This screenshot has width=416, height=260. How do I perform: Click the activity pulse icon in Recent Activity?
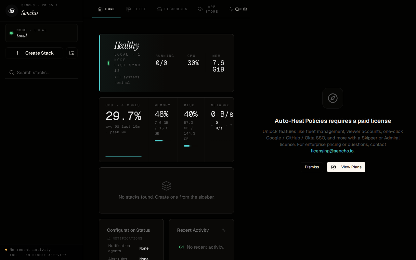[x=224, y=230]
